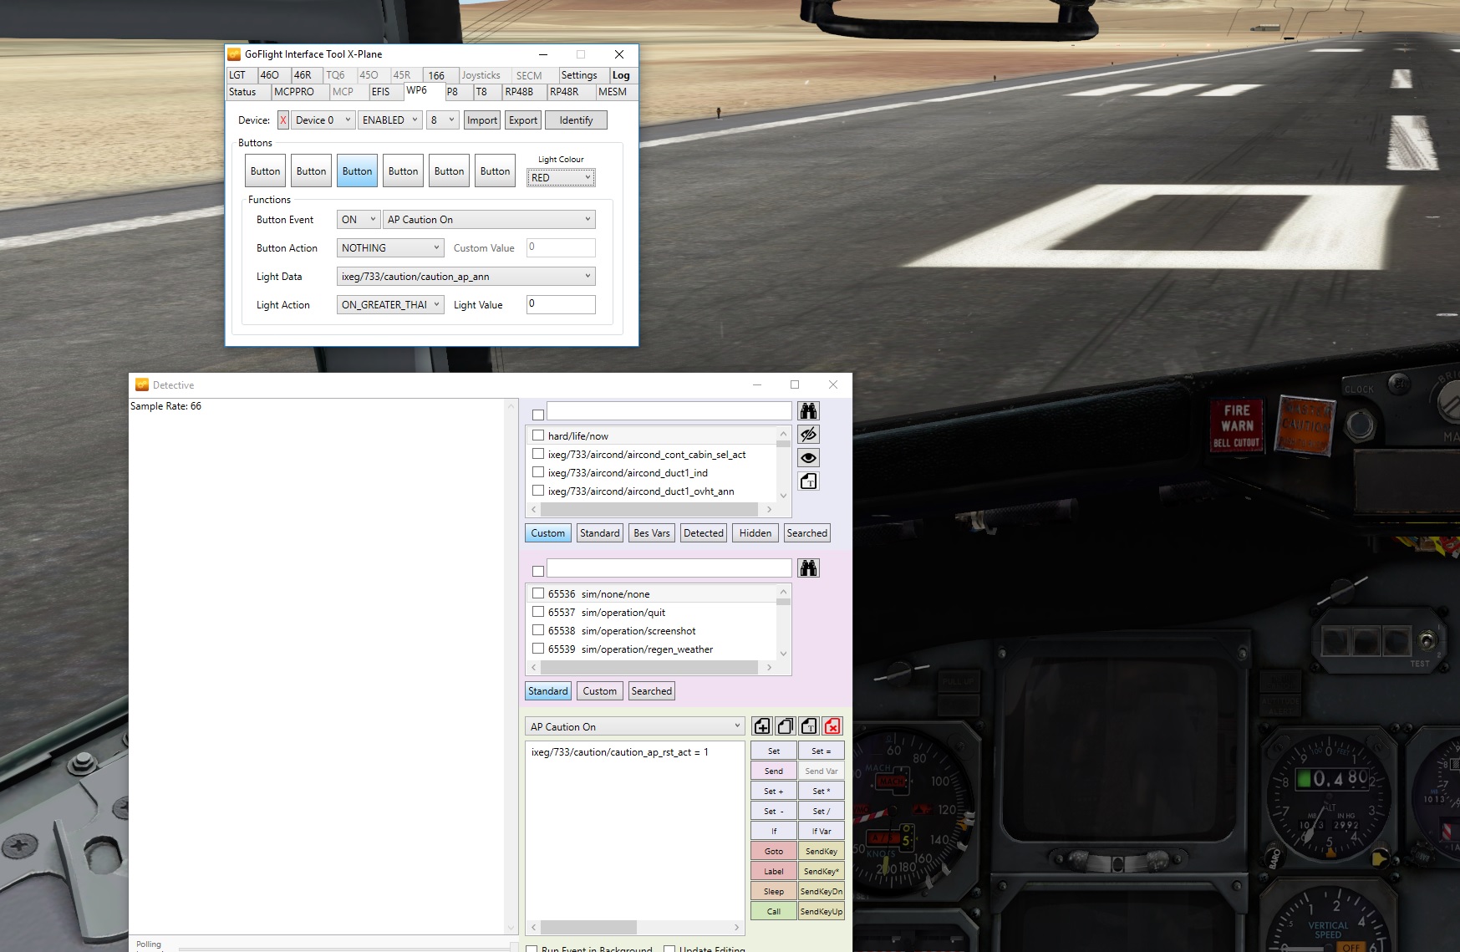Click the open eye show icon
This screenshot has width=1460, height=952.
pyautogui.click(x=808, y=458)
